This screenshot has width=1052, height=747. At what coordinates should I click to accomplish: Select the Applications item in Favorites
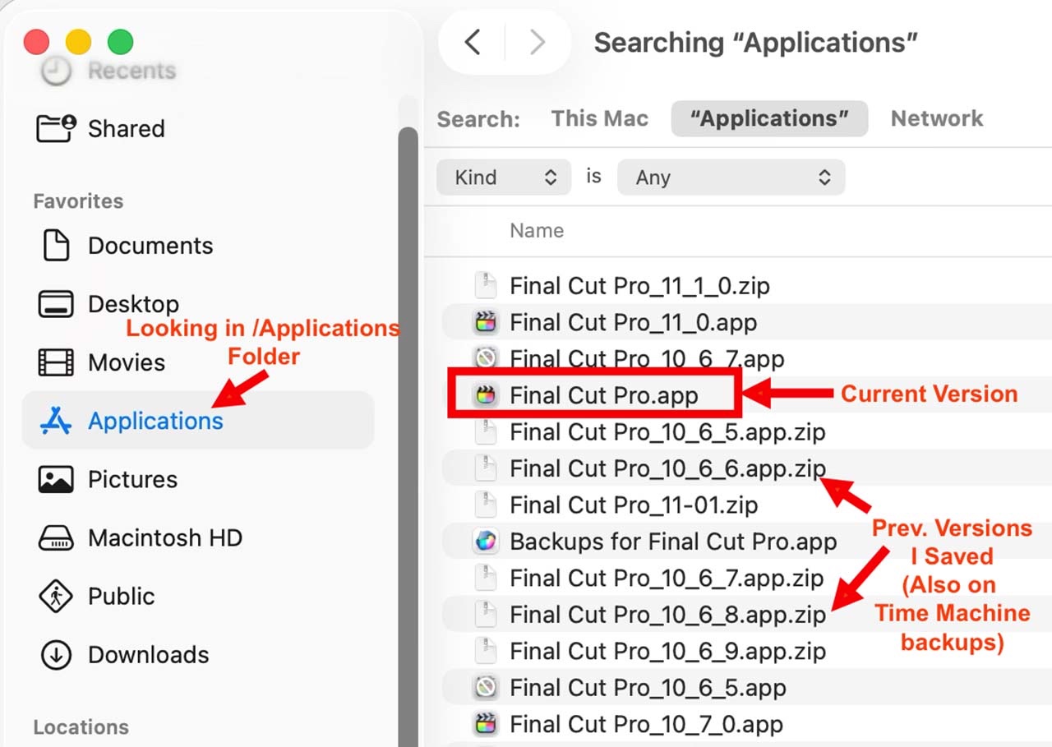pyautogui.click(x=198, y=421)
